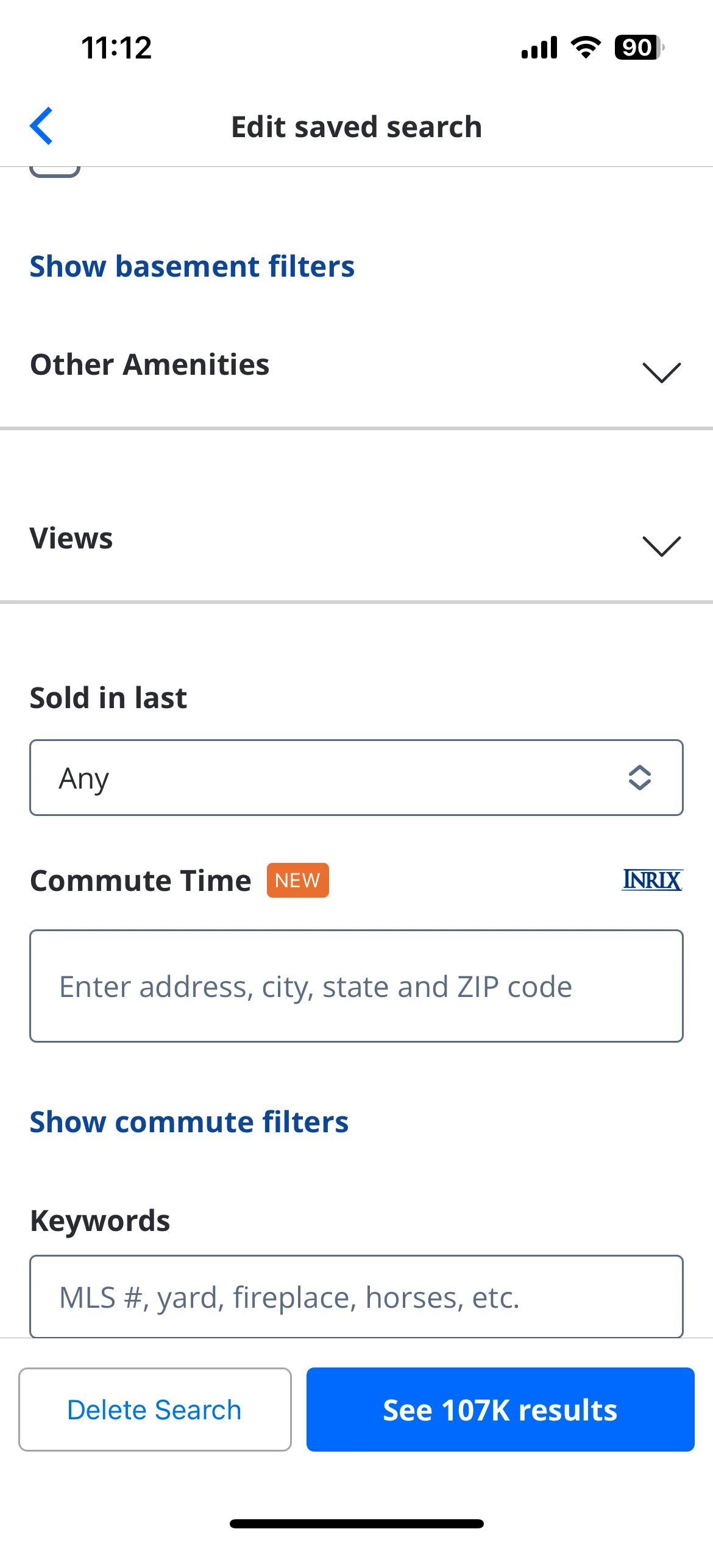Tap the Wi-Fi status icon
713x1543 pixels.
pyautogui.click(x=586, y=47)
